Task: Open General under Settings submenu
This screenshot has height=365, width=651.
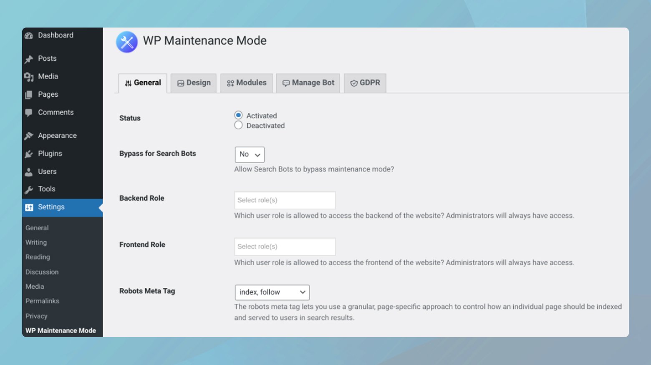Action: click(x=37, y=228)
